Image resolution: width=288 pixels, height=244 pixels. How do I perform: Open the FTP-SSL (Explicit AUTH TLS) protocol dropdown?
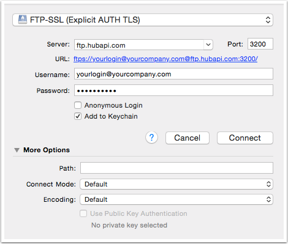(x=143, y=20)
